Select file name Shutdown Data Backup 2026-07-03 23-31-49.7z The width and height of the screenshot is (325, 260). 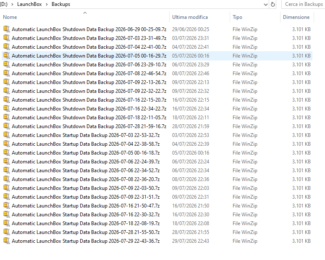pyautogui.click(x=89, y=38)
